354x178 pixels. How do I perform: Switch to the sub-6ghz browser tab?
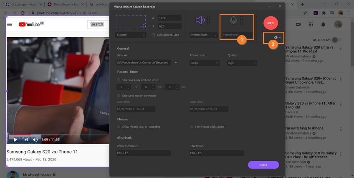[99, 4]
